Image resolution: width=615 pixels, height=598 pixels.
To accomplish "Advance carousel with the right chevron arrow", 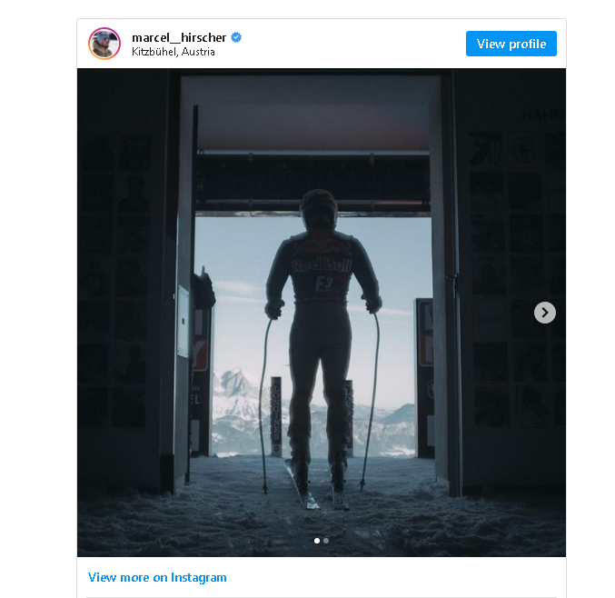I will (545, 313).
